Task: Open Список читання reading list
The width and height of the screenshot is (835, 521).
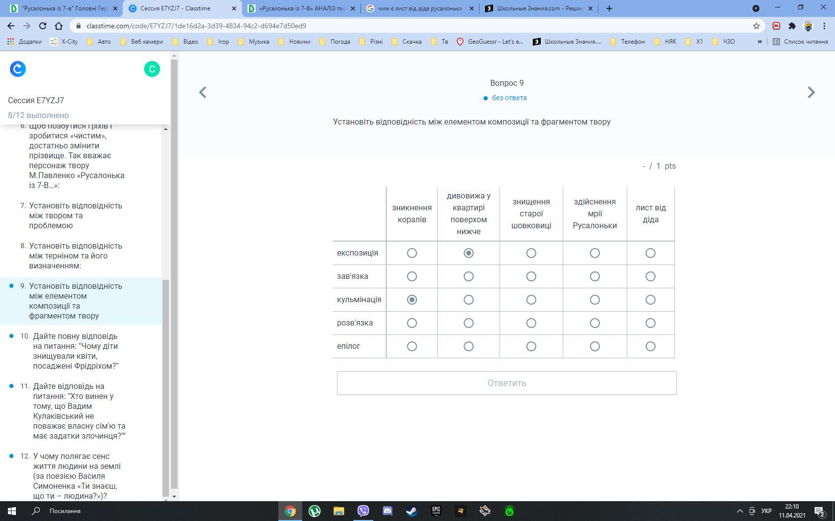Action: (800, 42)
